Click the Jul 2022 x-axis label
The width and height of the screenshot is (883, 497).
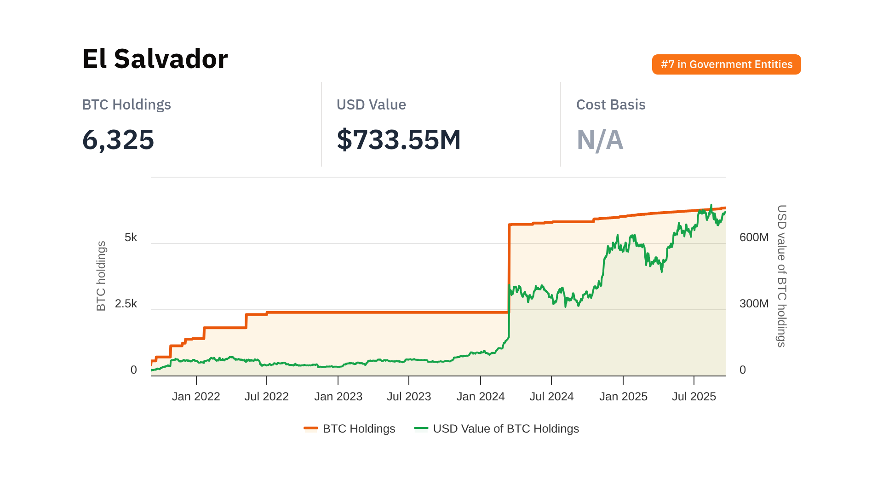[x=267, y=396]
